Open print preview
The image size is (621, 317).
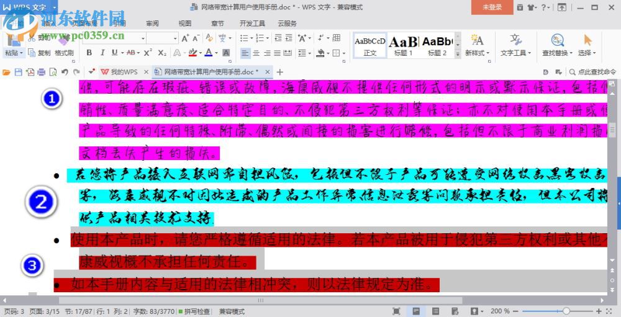click(x=53, y=72)
